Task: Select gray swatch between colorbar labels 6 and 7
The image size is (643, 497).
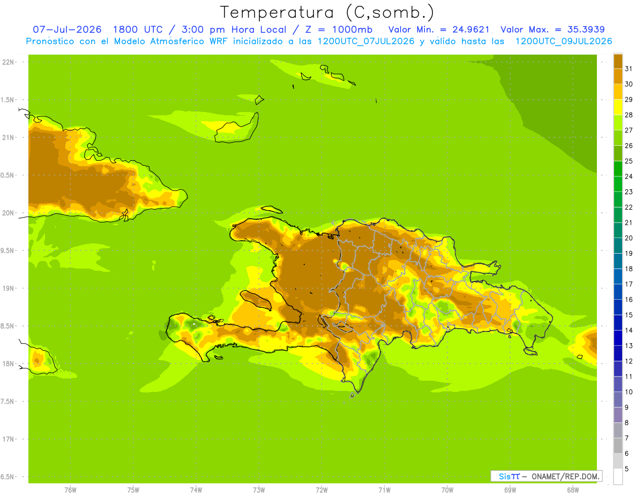Action: [x=618, y=446]
